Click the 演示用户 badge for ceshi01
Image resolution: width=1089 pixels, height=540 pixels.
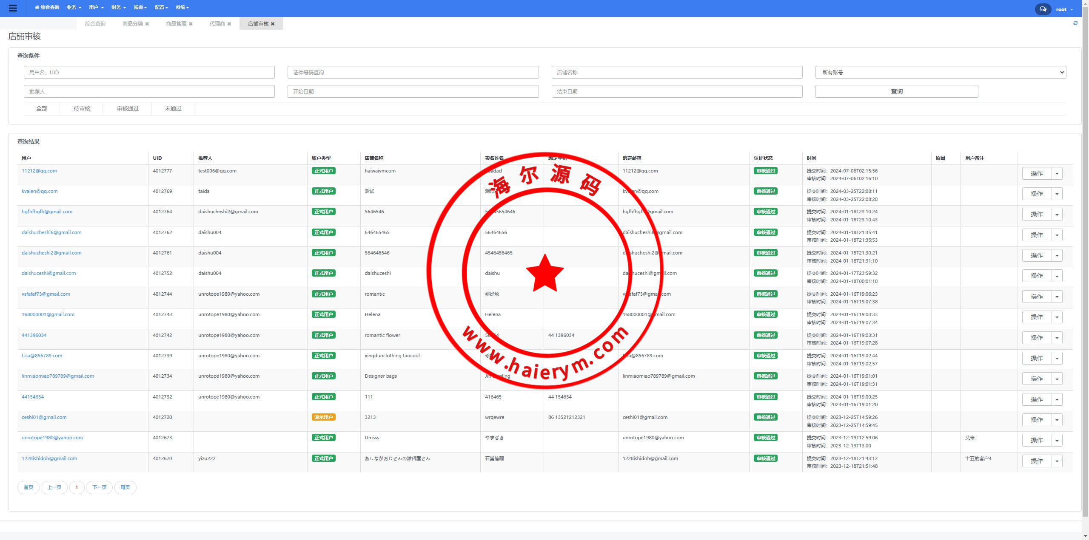323,417
